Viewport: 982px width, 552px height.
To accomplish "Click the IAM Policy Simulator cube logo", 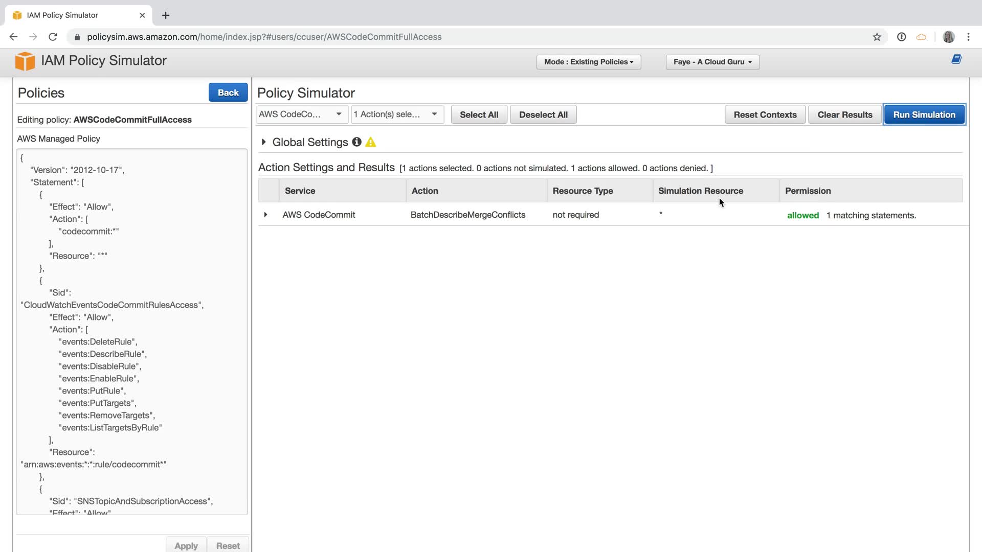I will pos(25,61).
